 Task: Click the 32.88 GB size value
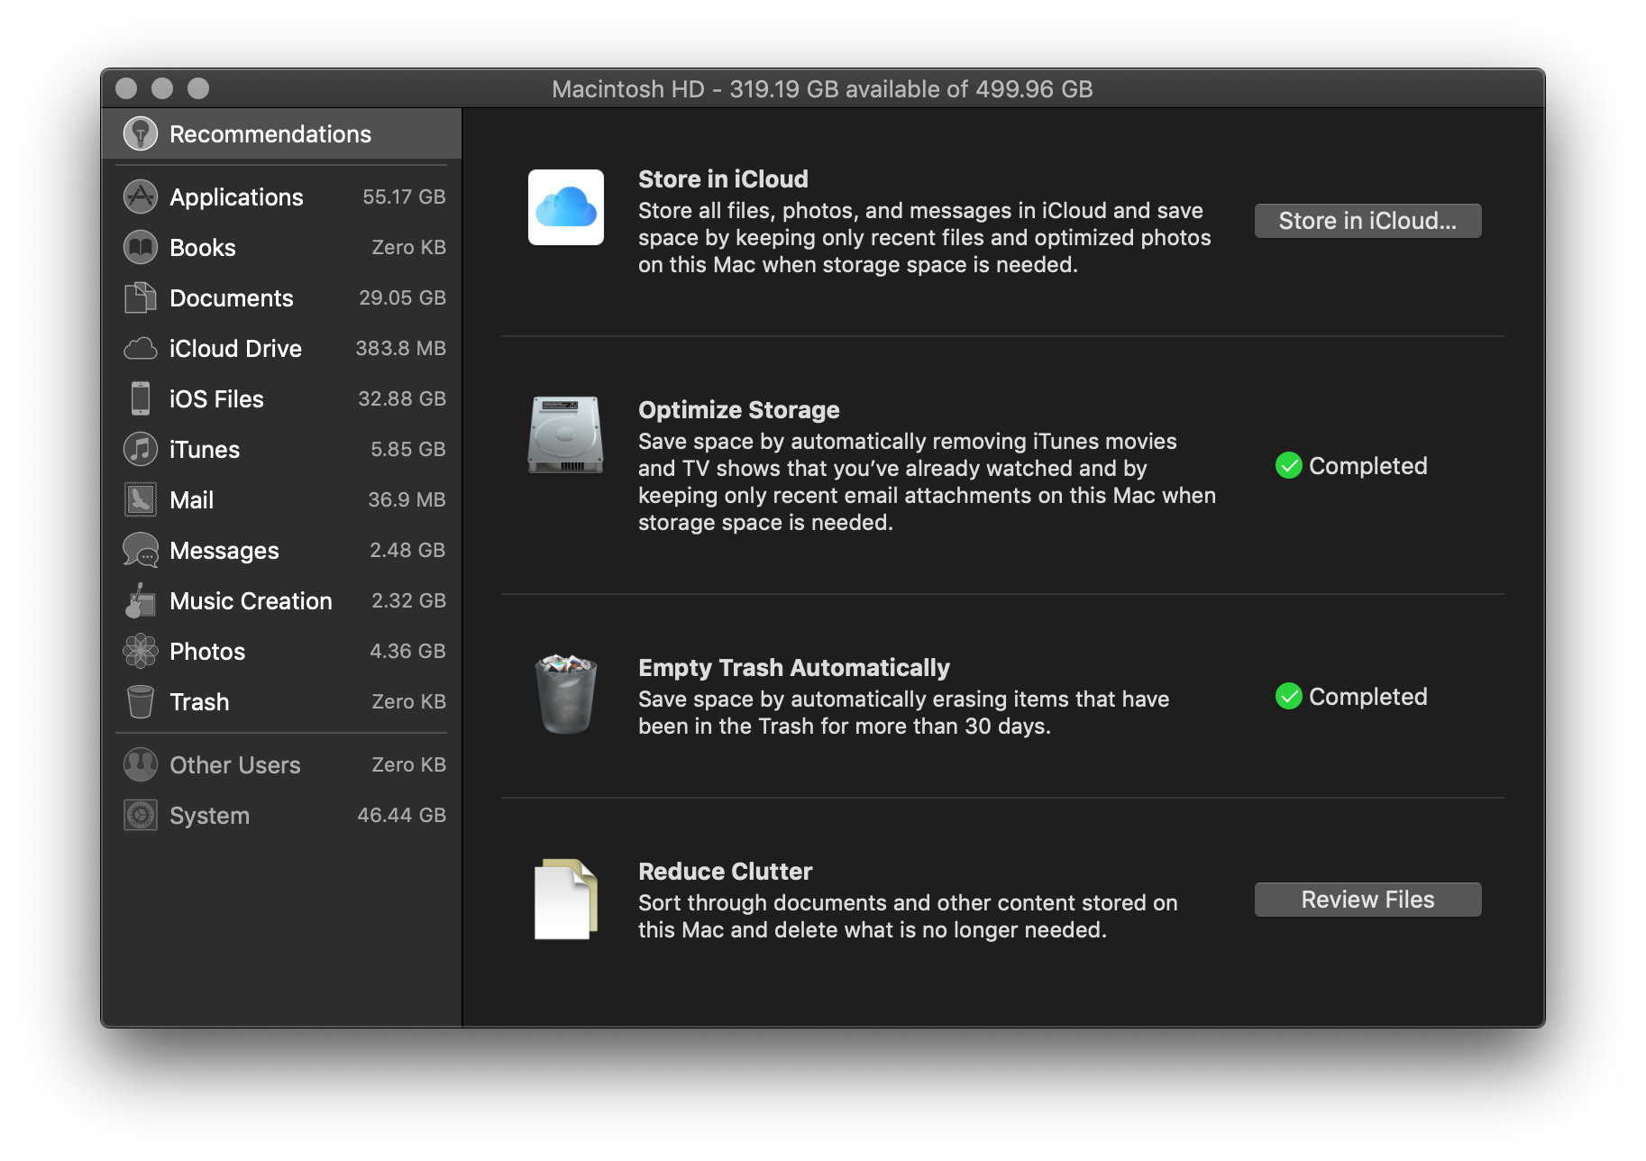tap(402, 398)
